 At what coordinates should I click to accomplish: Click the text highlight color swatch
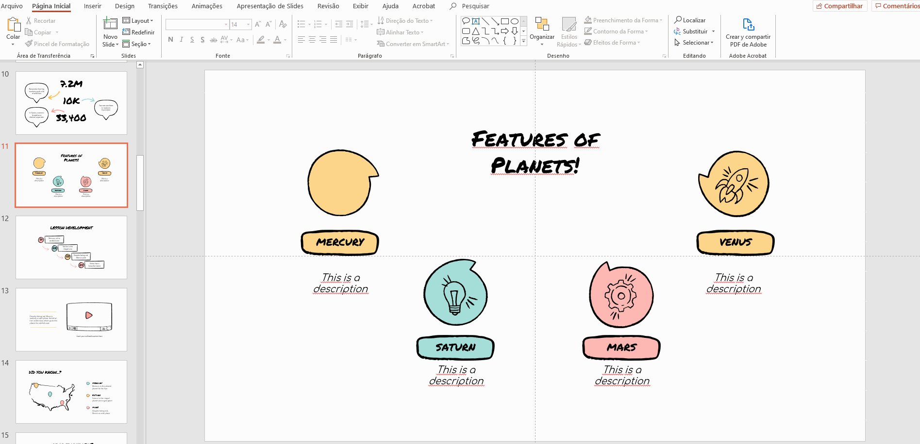[261, 40]
